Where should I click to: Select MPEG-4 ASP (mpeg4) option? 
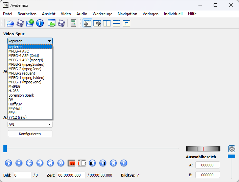click(x=30, y=60)
